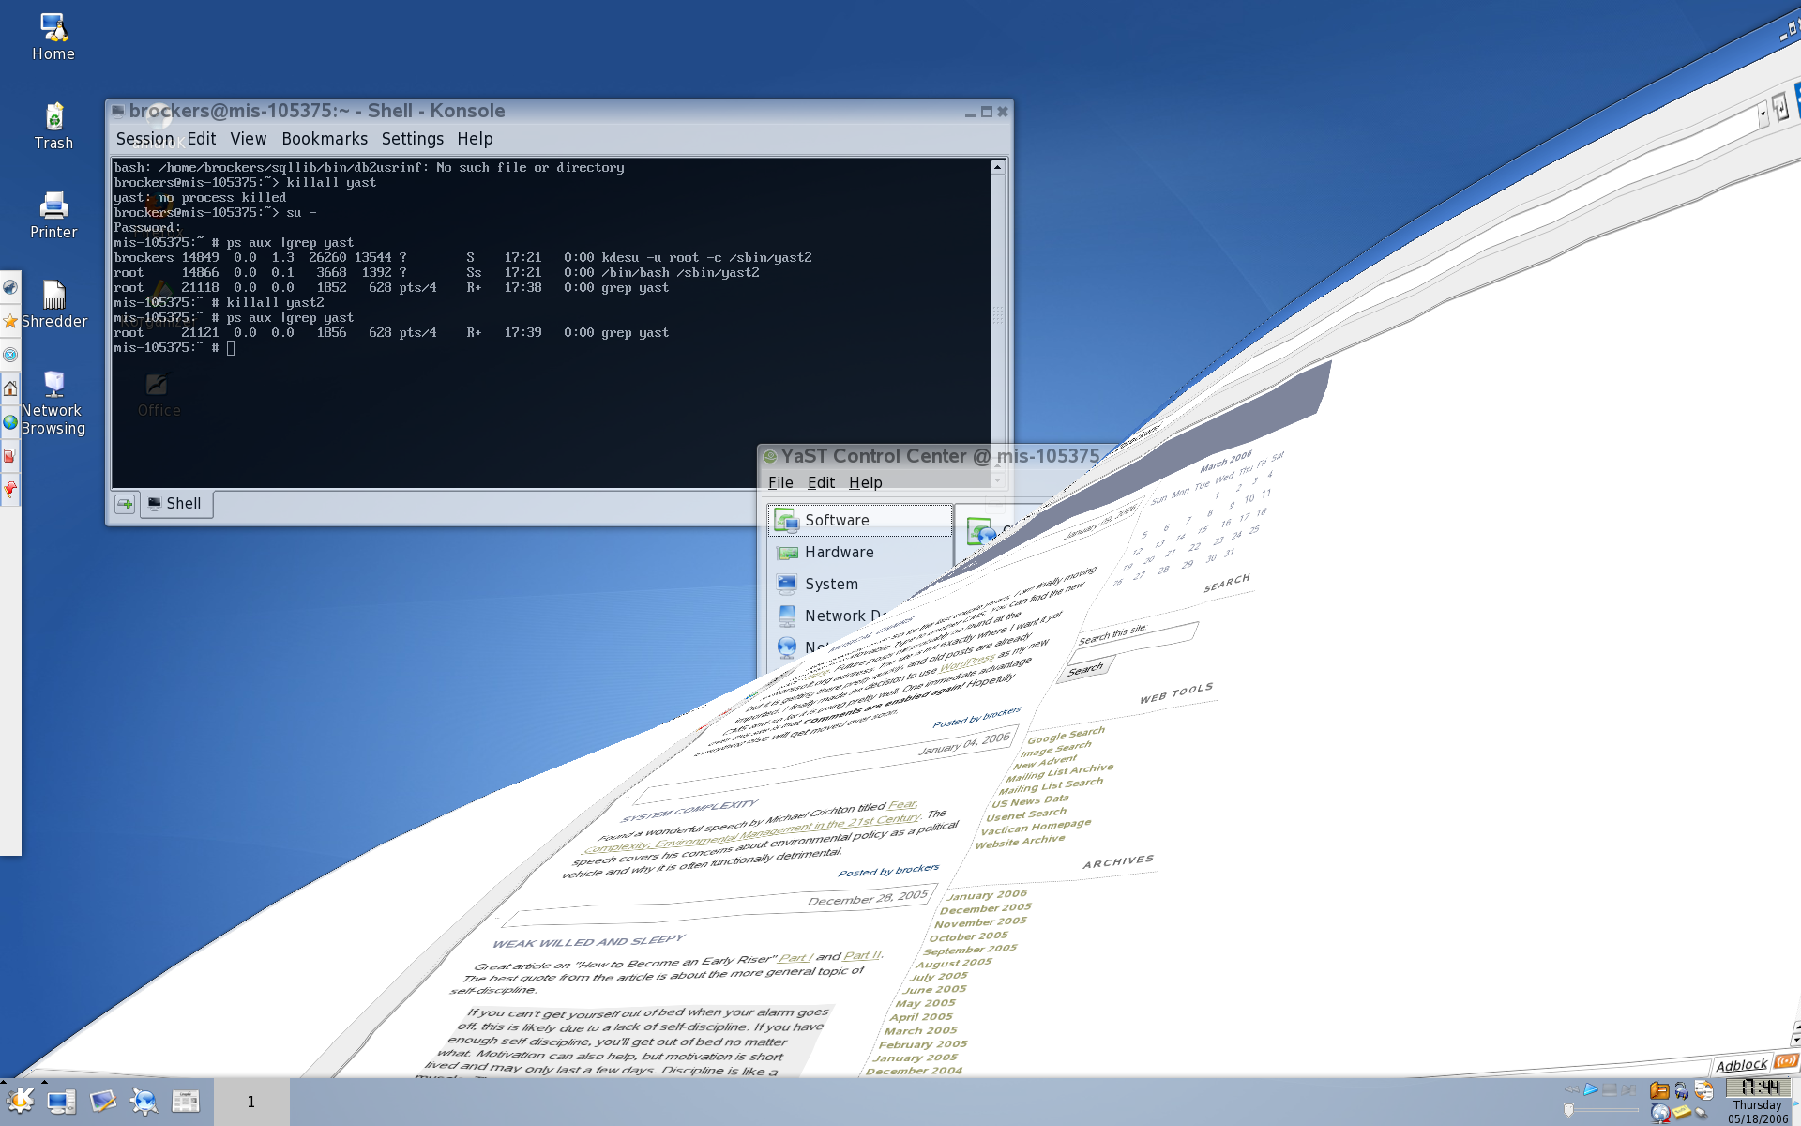
Task: Click the orange RSS feed icon
Action: tap(1786, 1061)
